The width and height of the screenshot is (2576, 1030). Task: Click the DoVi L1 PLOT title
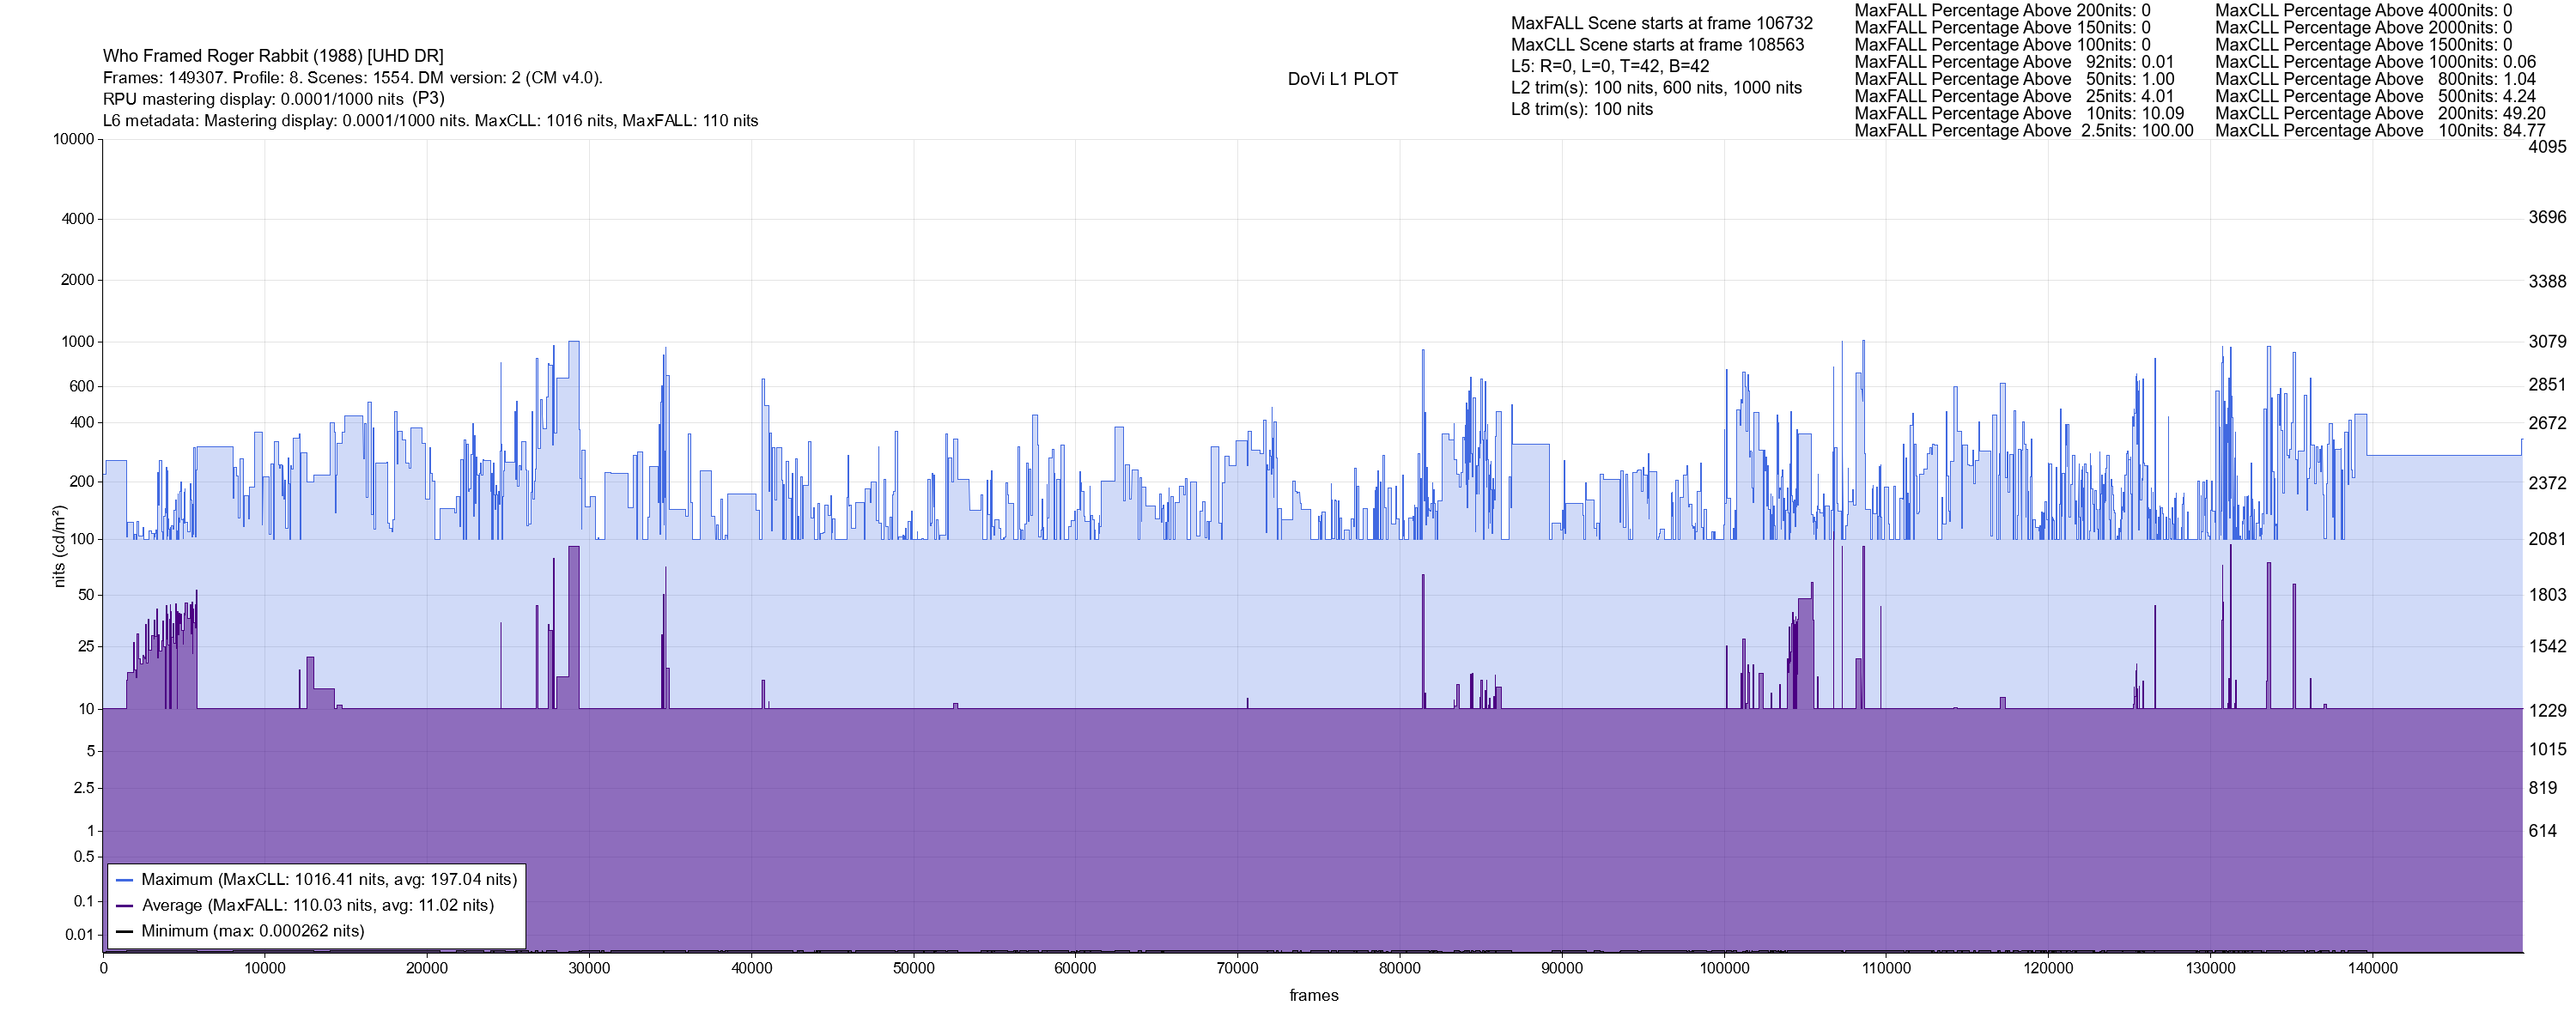pyautogui.click(x=1342, y=79)
